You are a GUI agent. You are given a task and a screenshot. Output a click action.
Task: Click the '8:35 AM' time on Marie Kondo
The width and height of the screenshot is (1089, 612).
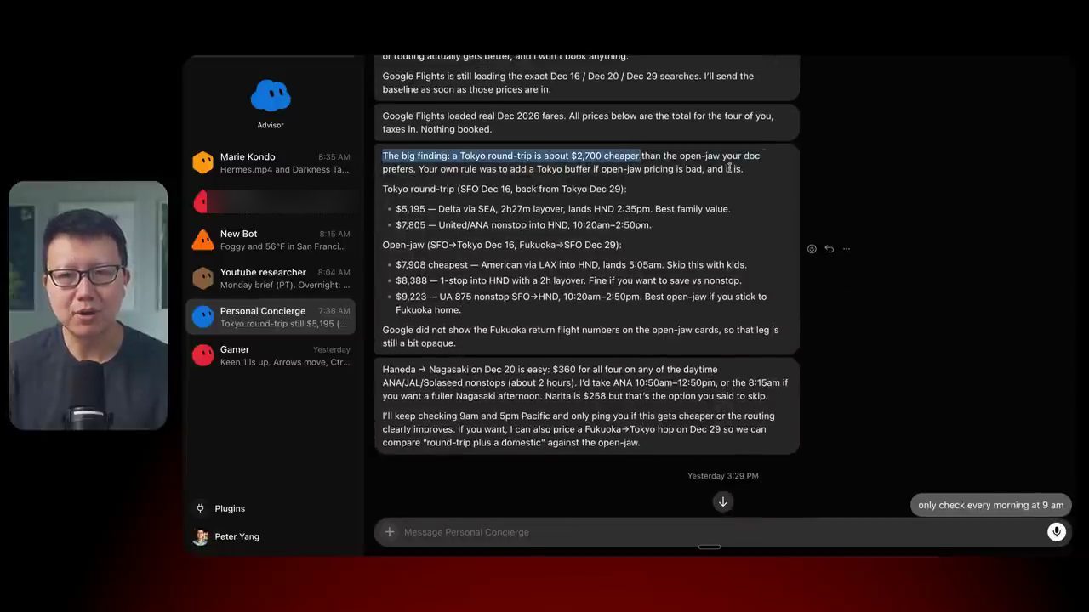pyautogui.click(x=334, y=157)
